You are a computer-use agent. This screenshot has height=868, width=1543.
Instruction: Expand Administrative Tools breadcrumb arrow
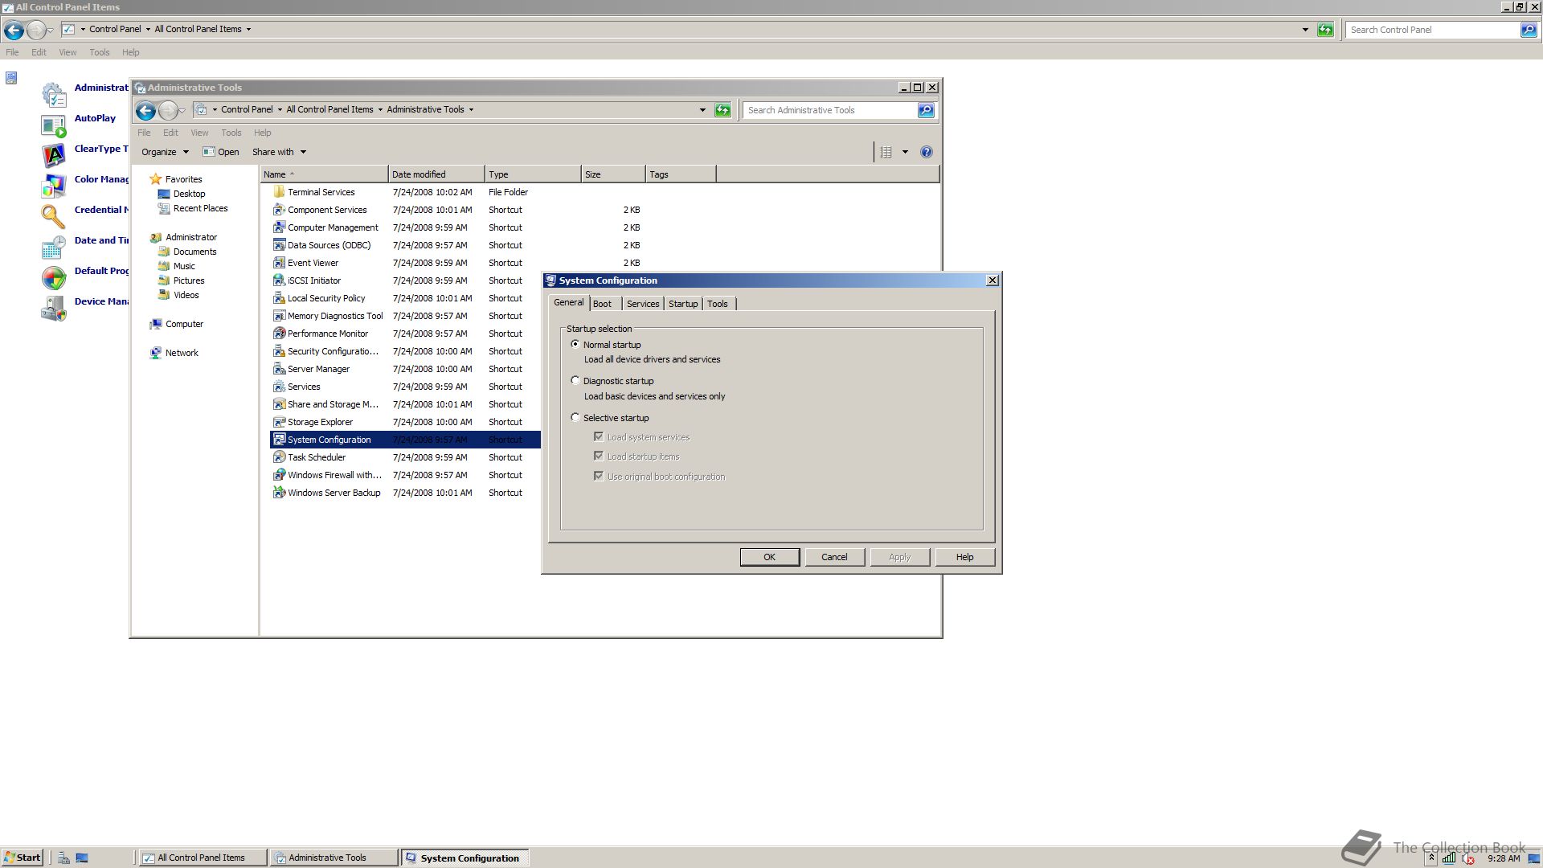click(471, 110)
